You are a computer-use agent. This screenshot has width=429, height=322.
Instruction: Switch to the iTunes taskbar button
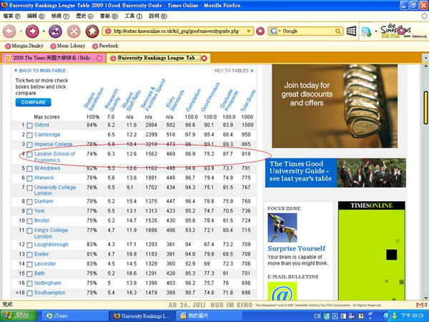coord(74,316)
